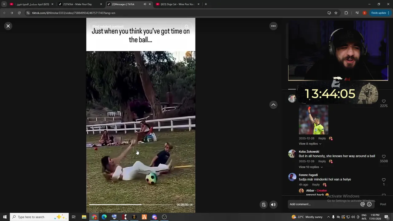Viewport: 393px width, 221px height.
Task: Open Microsoft Edge from taskbar
Action: coord(104,217)
